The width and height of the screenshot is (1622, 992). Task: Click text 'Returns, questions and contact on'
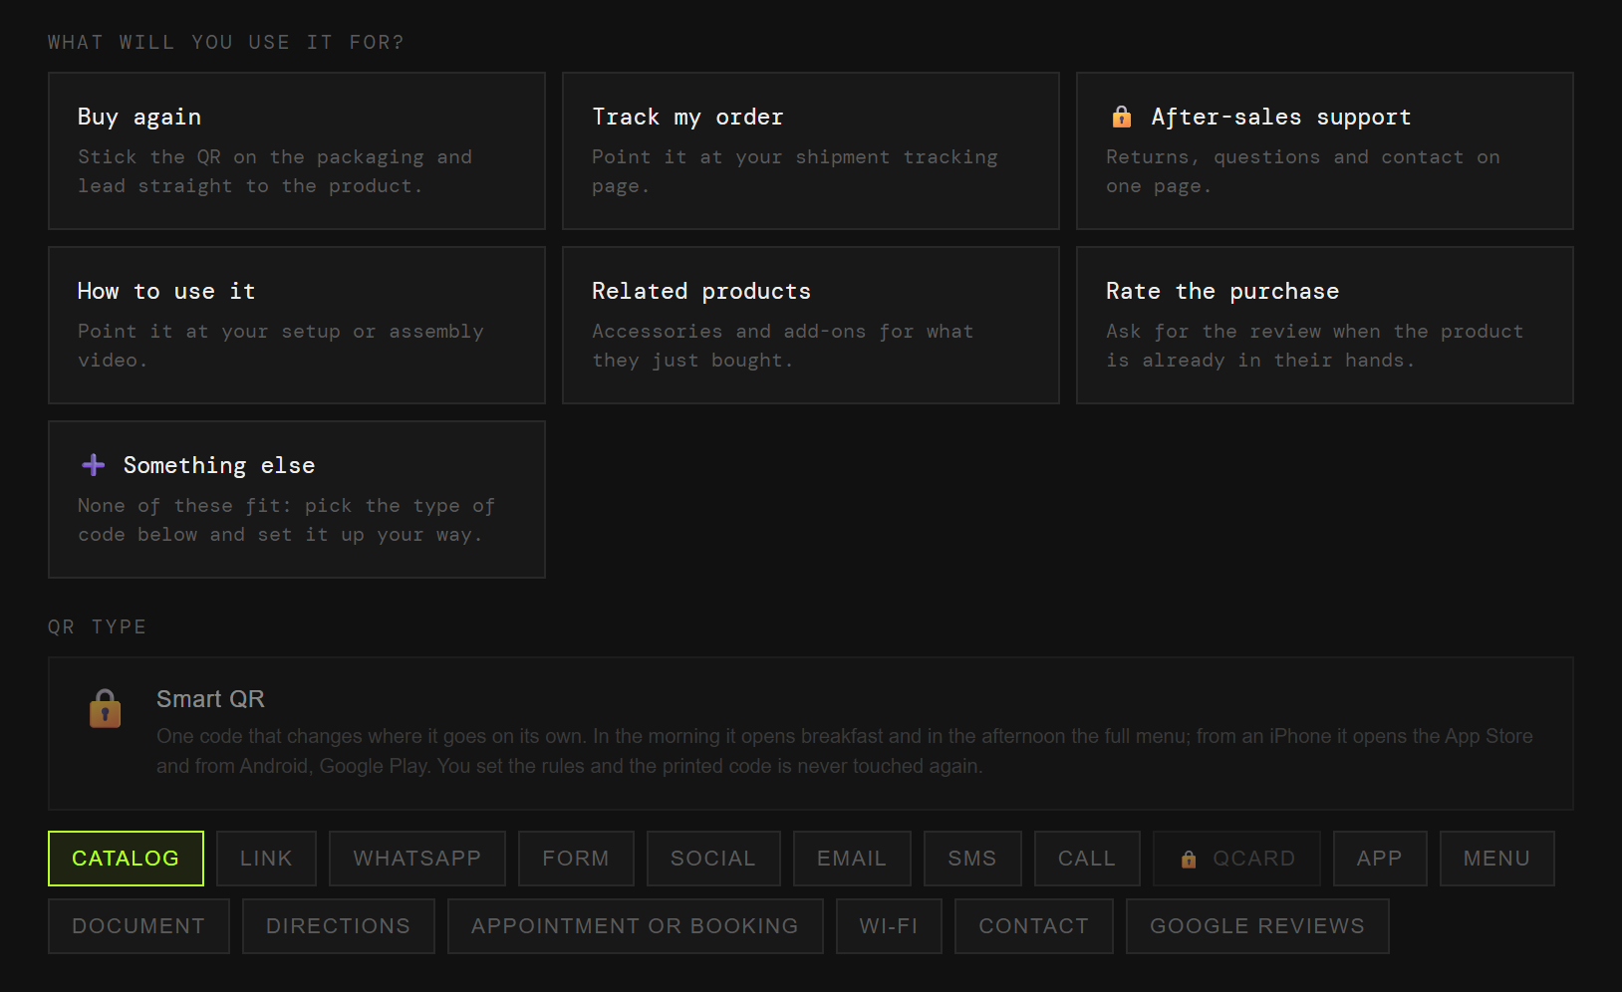(1303, 157)
